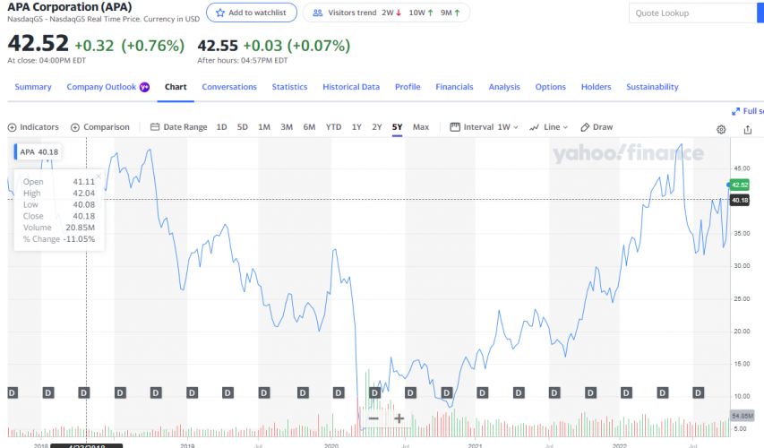Screen dimensions: 764x448
Task: Click the 42.55 after hours price
Action: 218,46
